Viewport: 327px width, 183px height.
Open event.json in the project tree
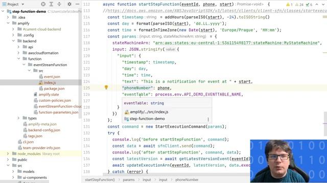point(52,77)
